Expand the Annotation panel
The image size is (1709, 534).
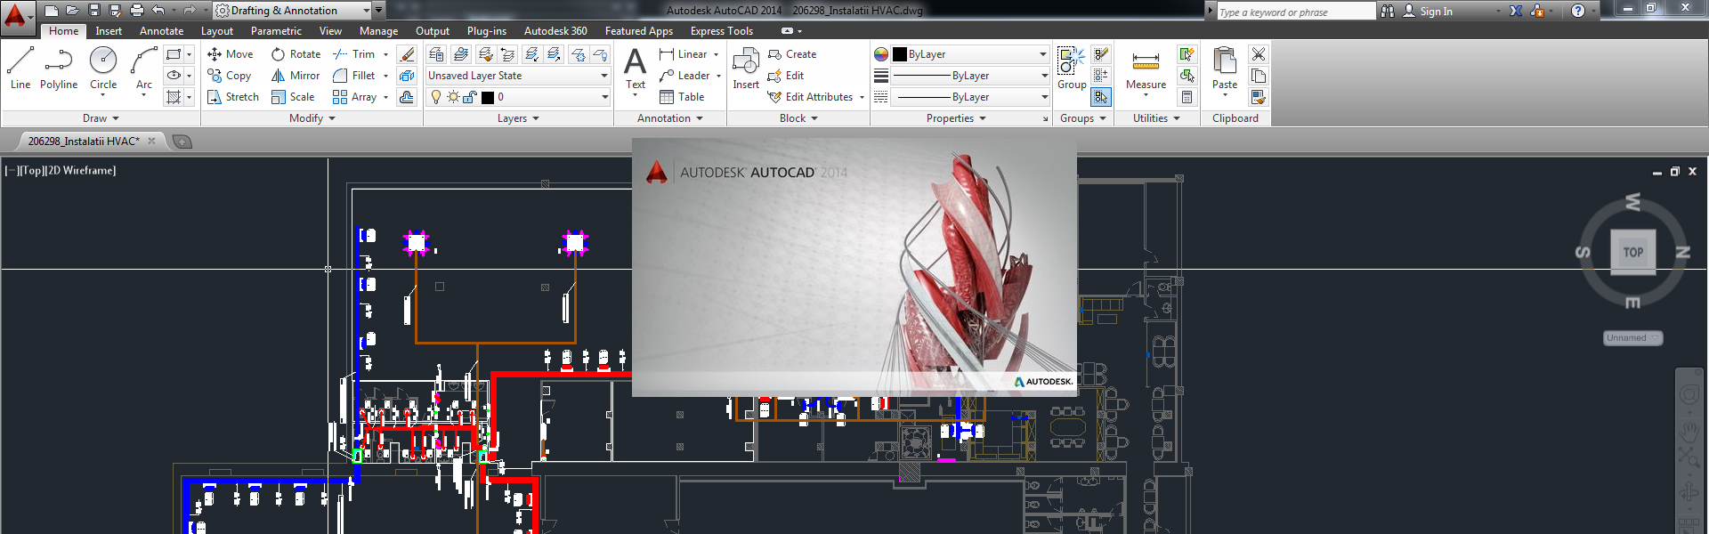(x=670, y=118)
